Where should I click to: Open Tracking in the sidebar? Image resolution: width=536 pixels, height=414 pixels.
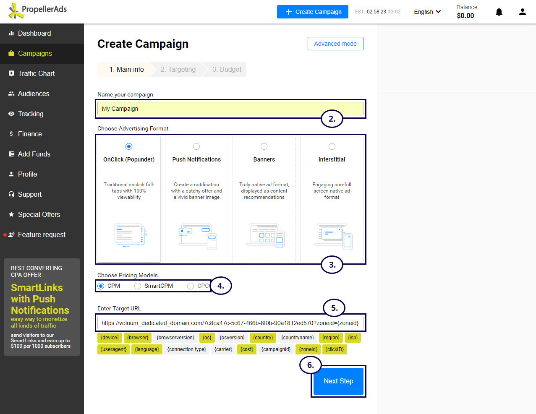[x=30, y=114]
